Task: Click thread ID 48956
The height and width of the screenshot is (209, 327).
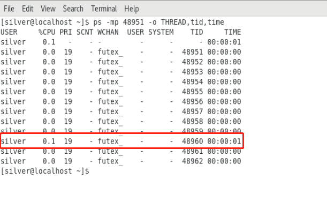Action: click(193, 102)
